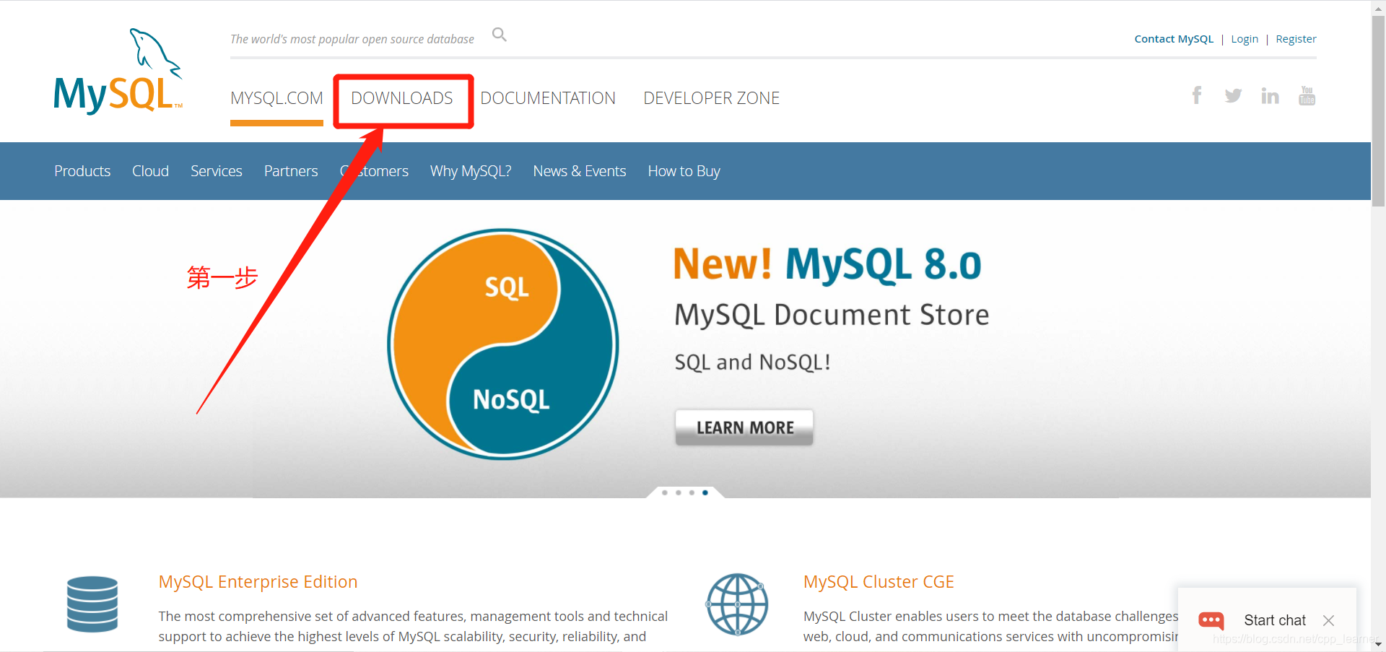Click the Login link
1386x652 pixels.
click(x=1245, y=39)
